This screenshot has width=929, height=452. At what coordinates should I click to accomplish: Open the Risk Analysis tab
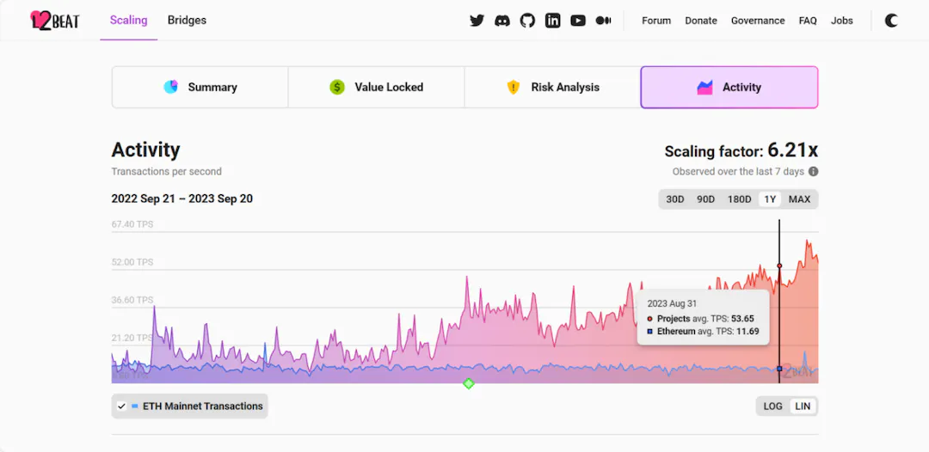tap(552, 88)
